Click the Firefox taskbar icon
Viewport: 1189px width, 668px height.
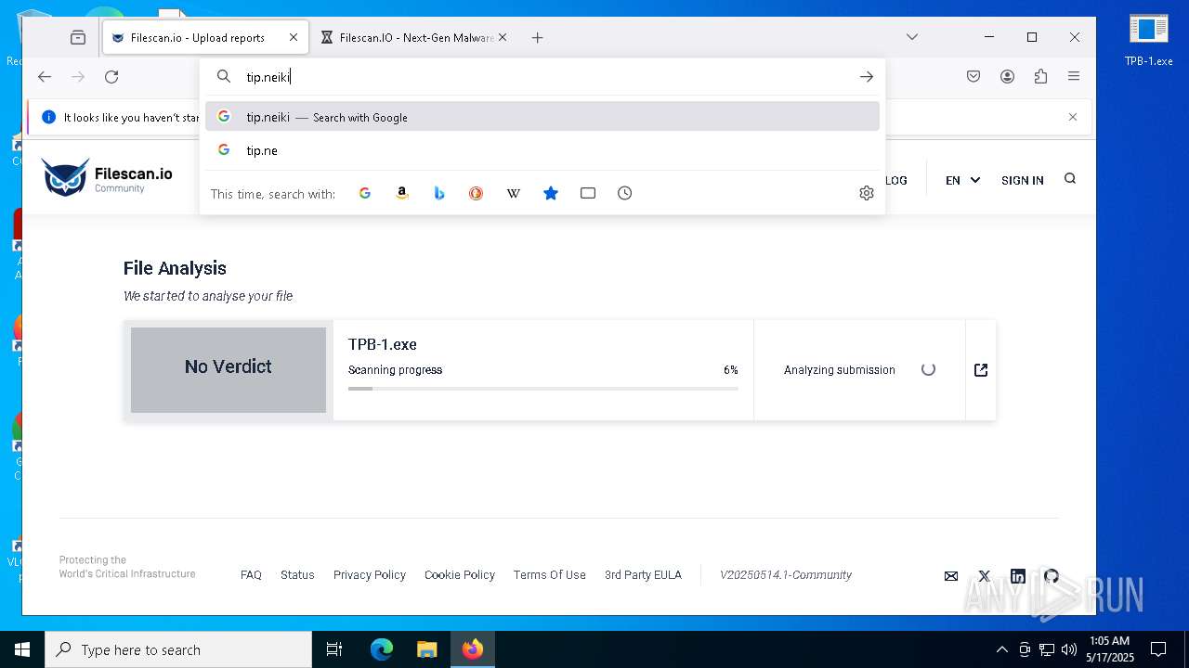click(473, 649)
